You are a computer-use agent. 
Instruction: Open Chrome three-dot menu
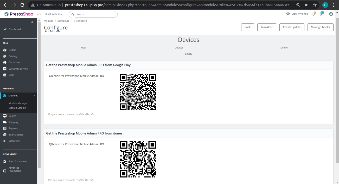pyautogui.click(x=334, y=5)
